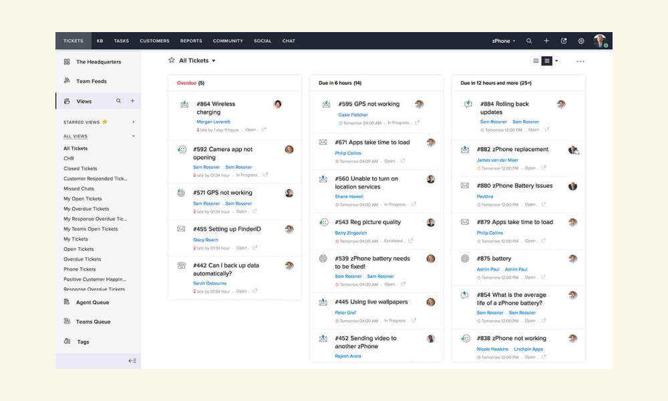Expand the Starred Views section

click(x=134, y=122)
